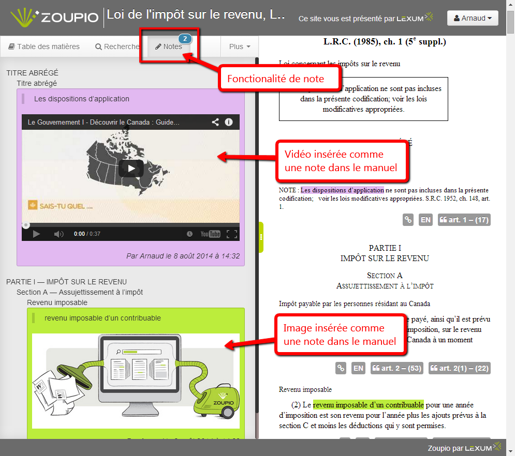Toggle fullscreen on the embedded video
This screenshot has width=515, height=456.
click(232, 234)
